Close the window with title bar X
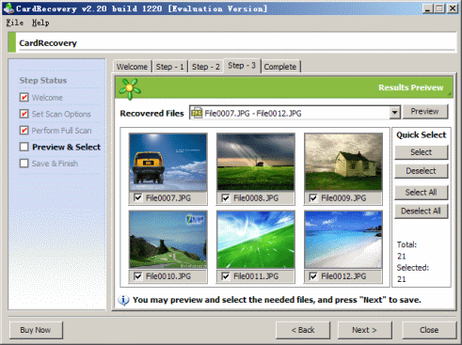Screen dimensions: 462x345 [x=453, y=8]
